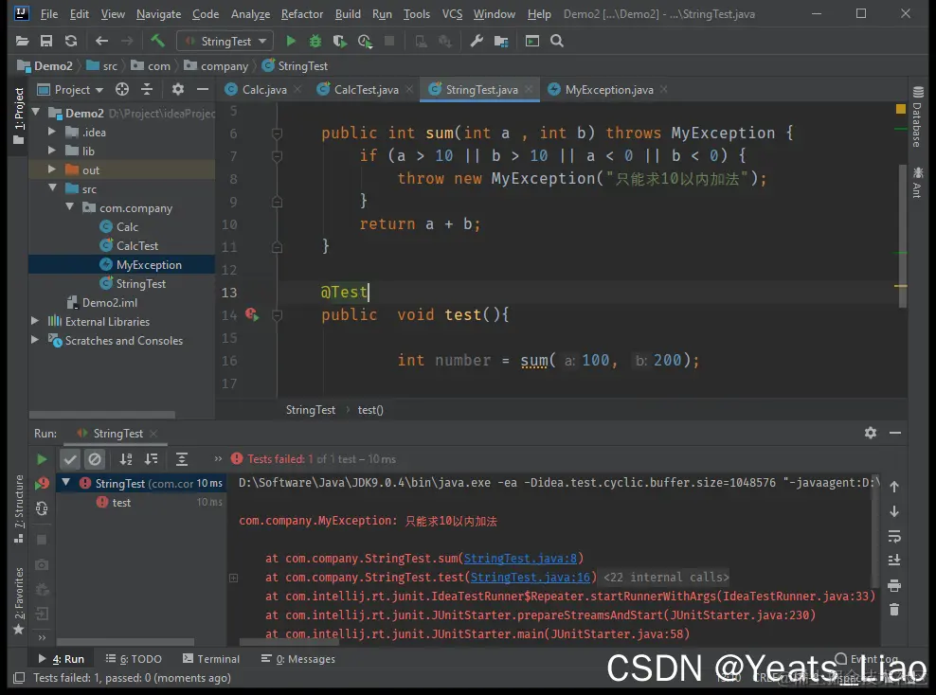Synchronize project with the refresh icon
936x695 pixels.
click(71, 41)
